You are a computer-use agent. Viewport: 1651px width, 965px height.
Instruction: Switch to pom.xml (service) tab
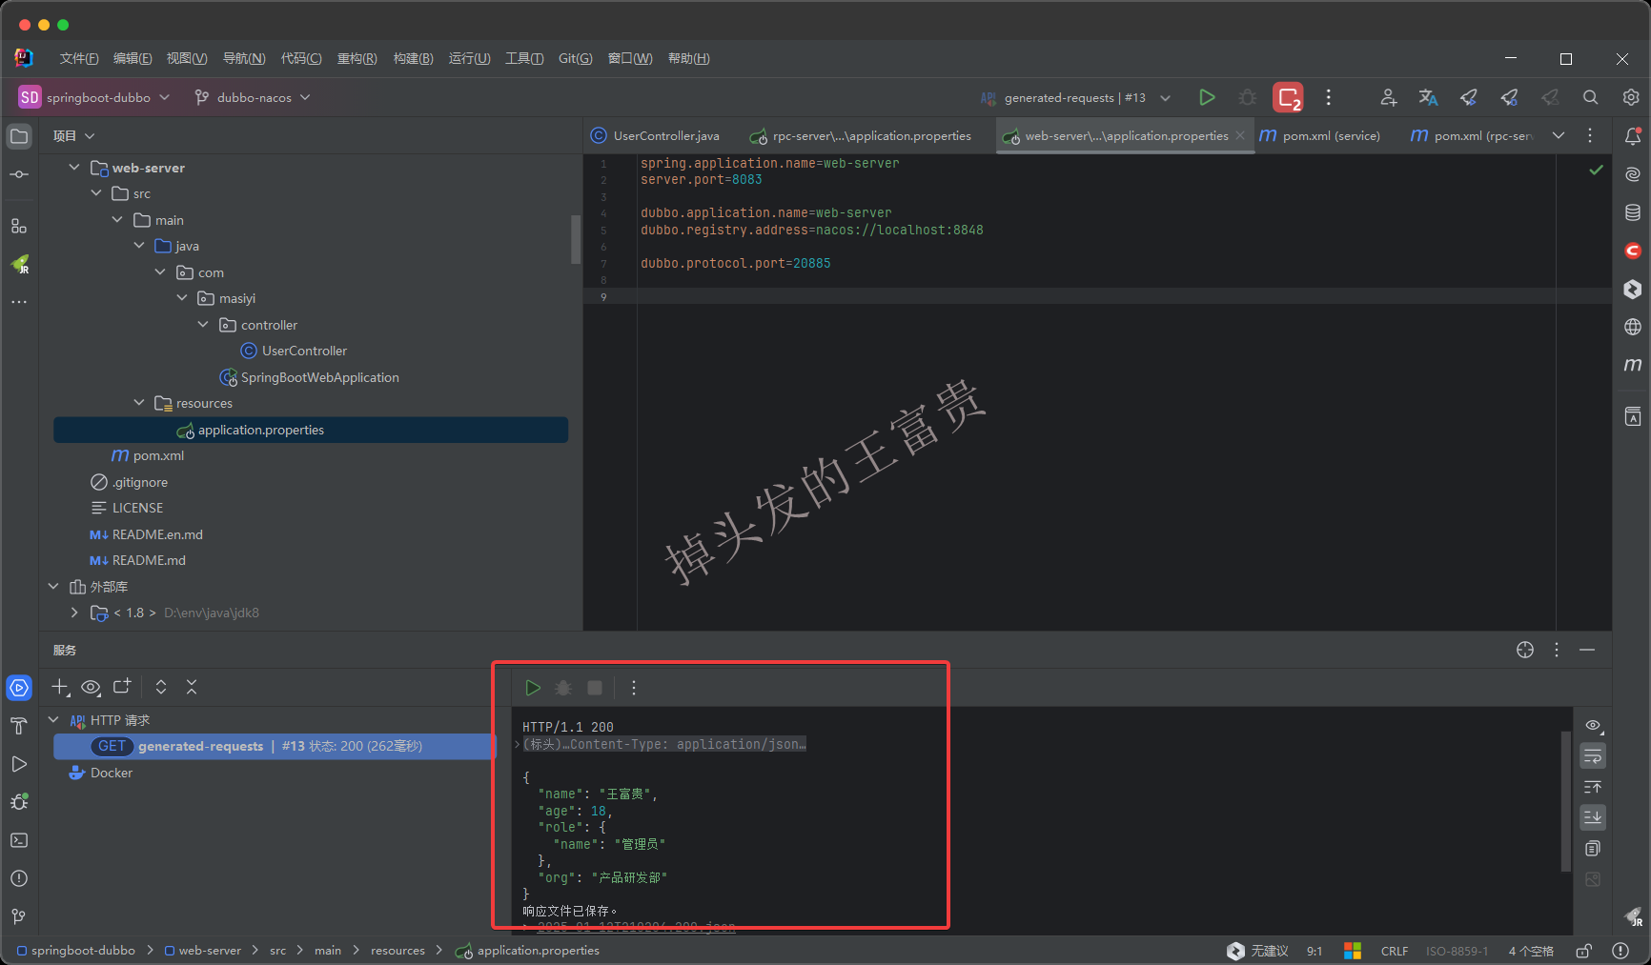pyautogui.click(x=1320, y=136)
